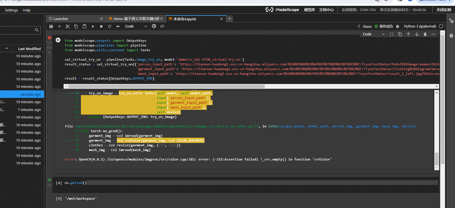The image size is (455, 208).
Task: Toggle sort order arrow beside Last Modified
Action: click(x=7, y=49)
